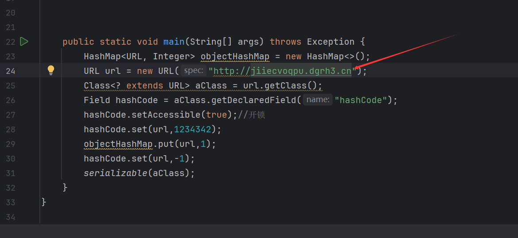The height and width of the screenshot is (238, 518).
Task: Click the objectHashMap variable declaration
Action: click(235, 57)
